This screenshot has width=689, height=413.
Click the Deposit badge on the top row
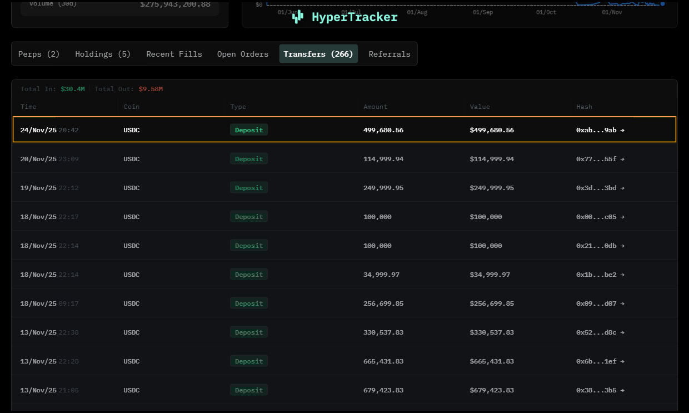coord(248,130)
